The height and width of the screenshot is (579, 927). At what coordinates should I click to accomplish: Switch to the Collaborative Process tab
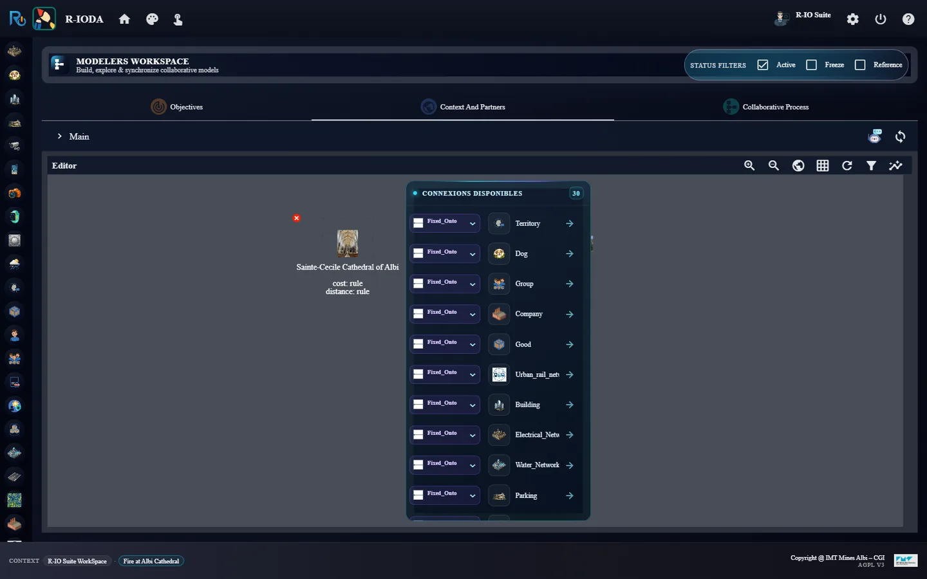pyautogui.click(x=766, y=107)
